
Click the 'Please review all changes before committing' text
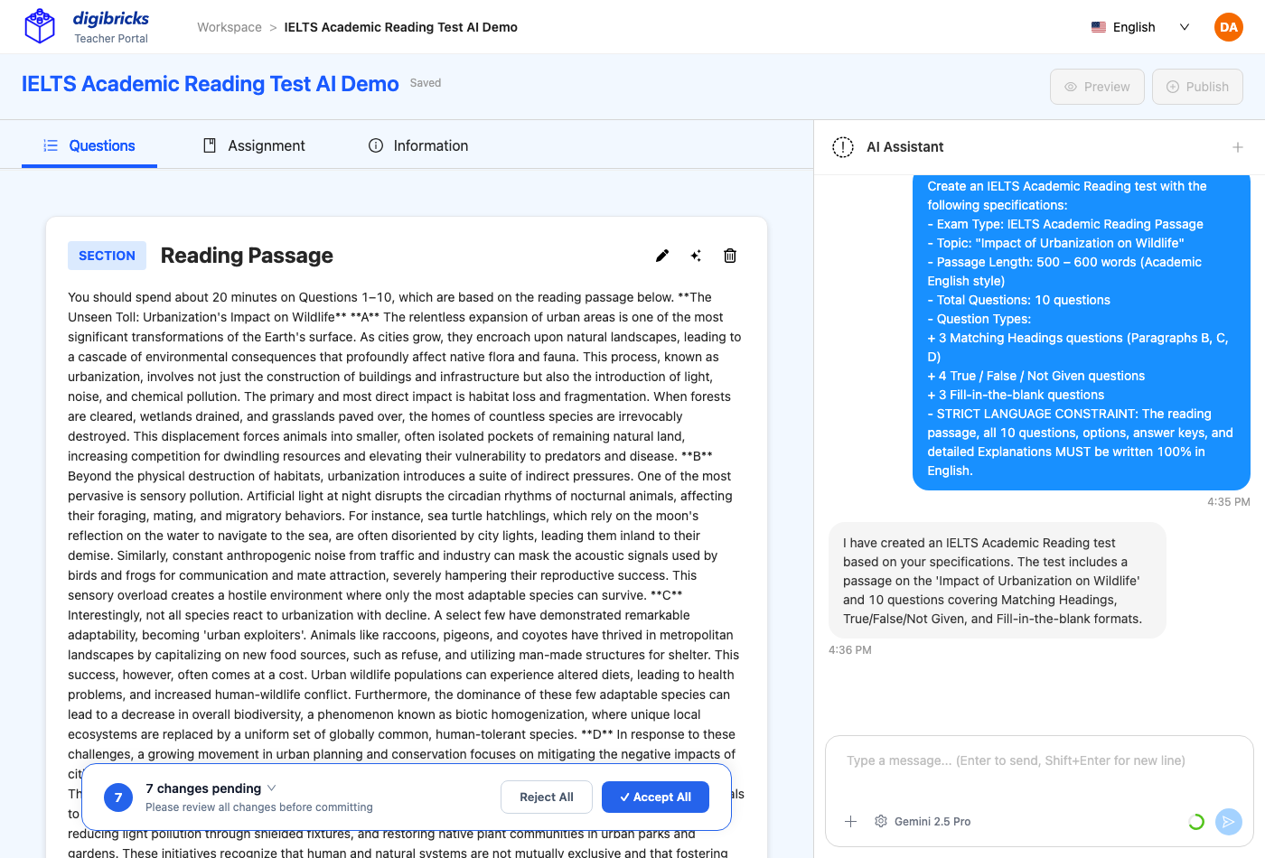point(259,807)
